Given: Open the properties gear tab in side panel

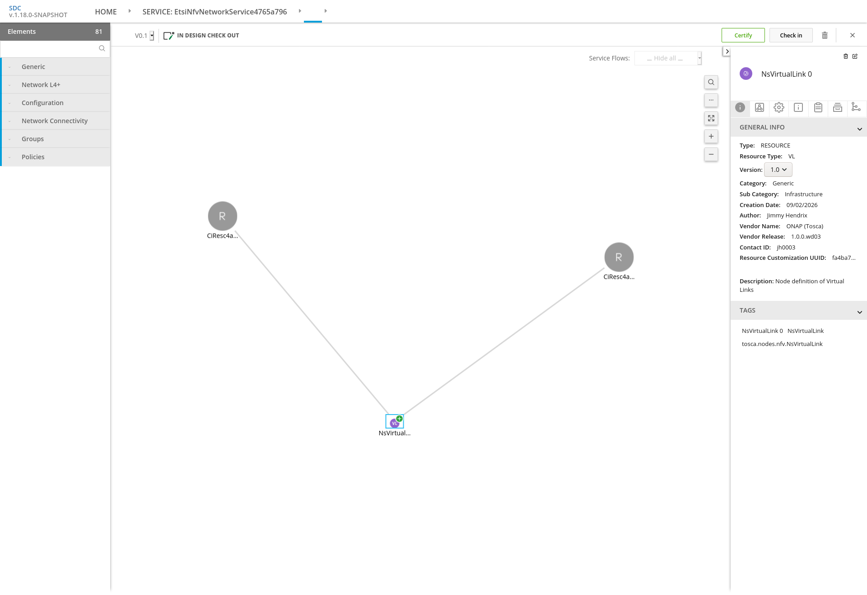Looking at the screenshot, I should pyautogui.click(x=778, y=107).
